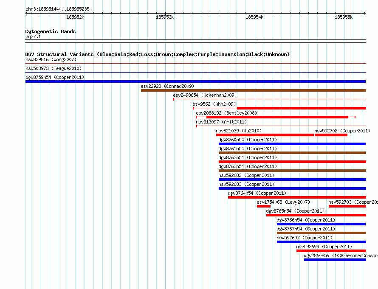Click the dgv8761n54 (Cooper2011) label
Viewport: 378px width, 289px height.
pyautogui.click(x=248, y=149)
